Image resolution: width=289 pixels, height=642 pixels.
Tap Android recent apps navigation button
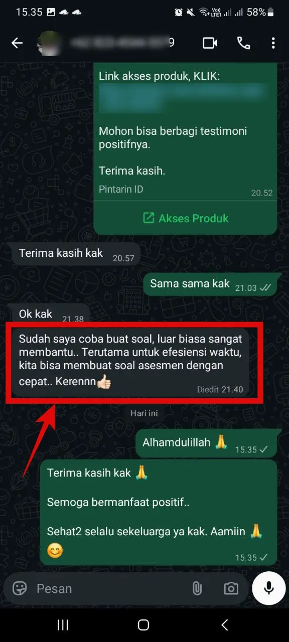[x=63, y=624]
